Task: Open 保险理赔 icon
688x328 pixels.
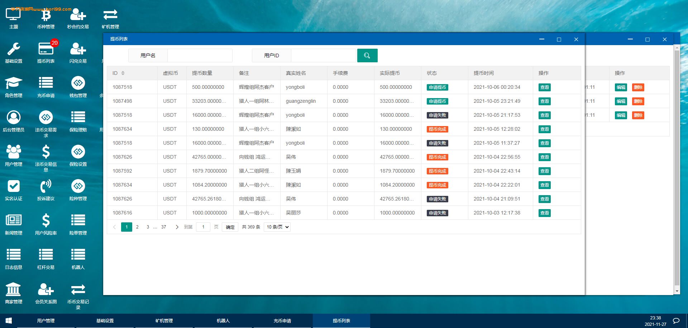Action: click(78, 121)
